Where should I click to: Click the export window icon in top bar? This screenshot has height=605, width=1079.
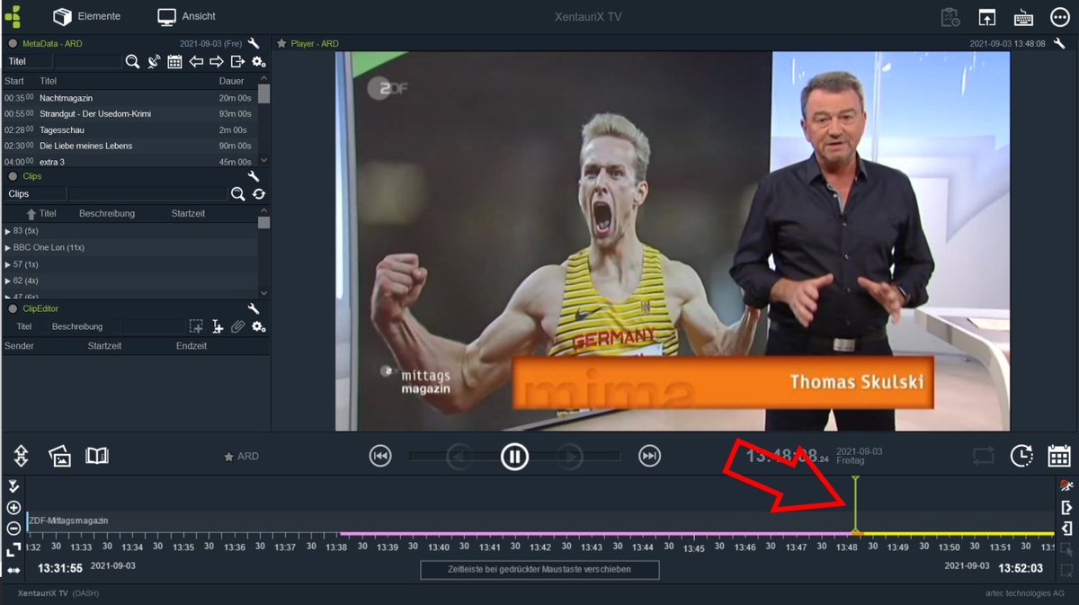pos(987,17)
